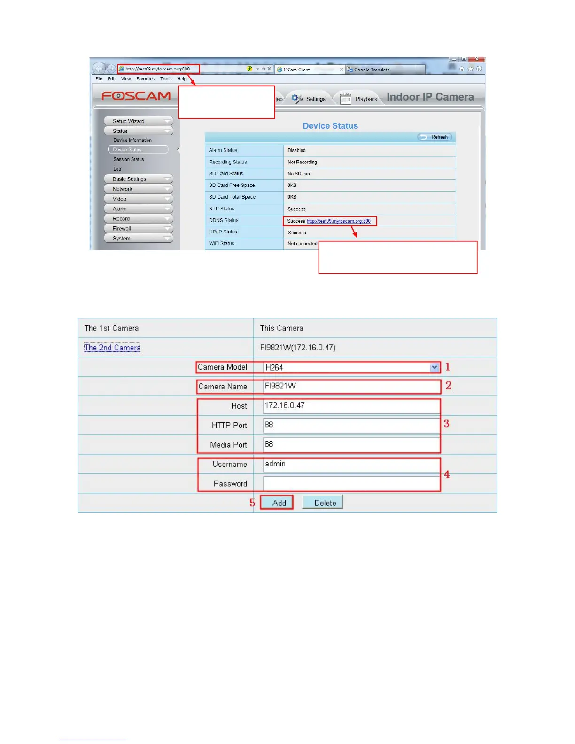Collapse the Status section

click(x=139, y=131)
